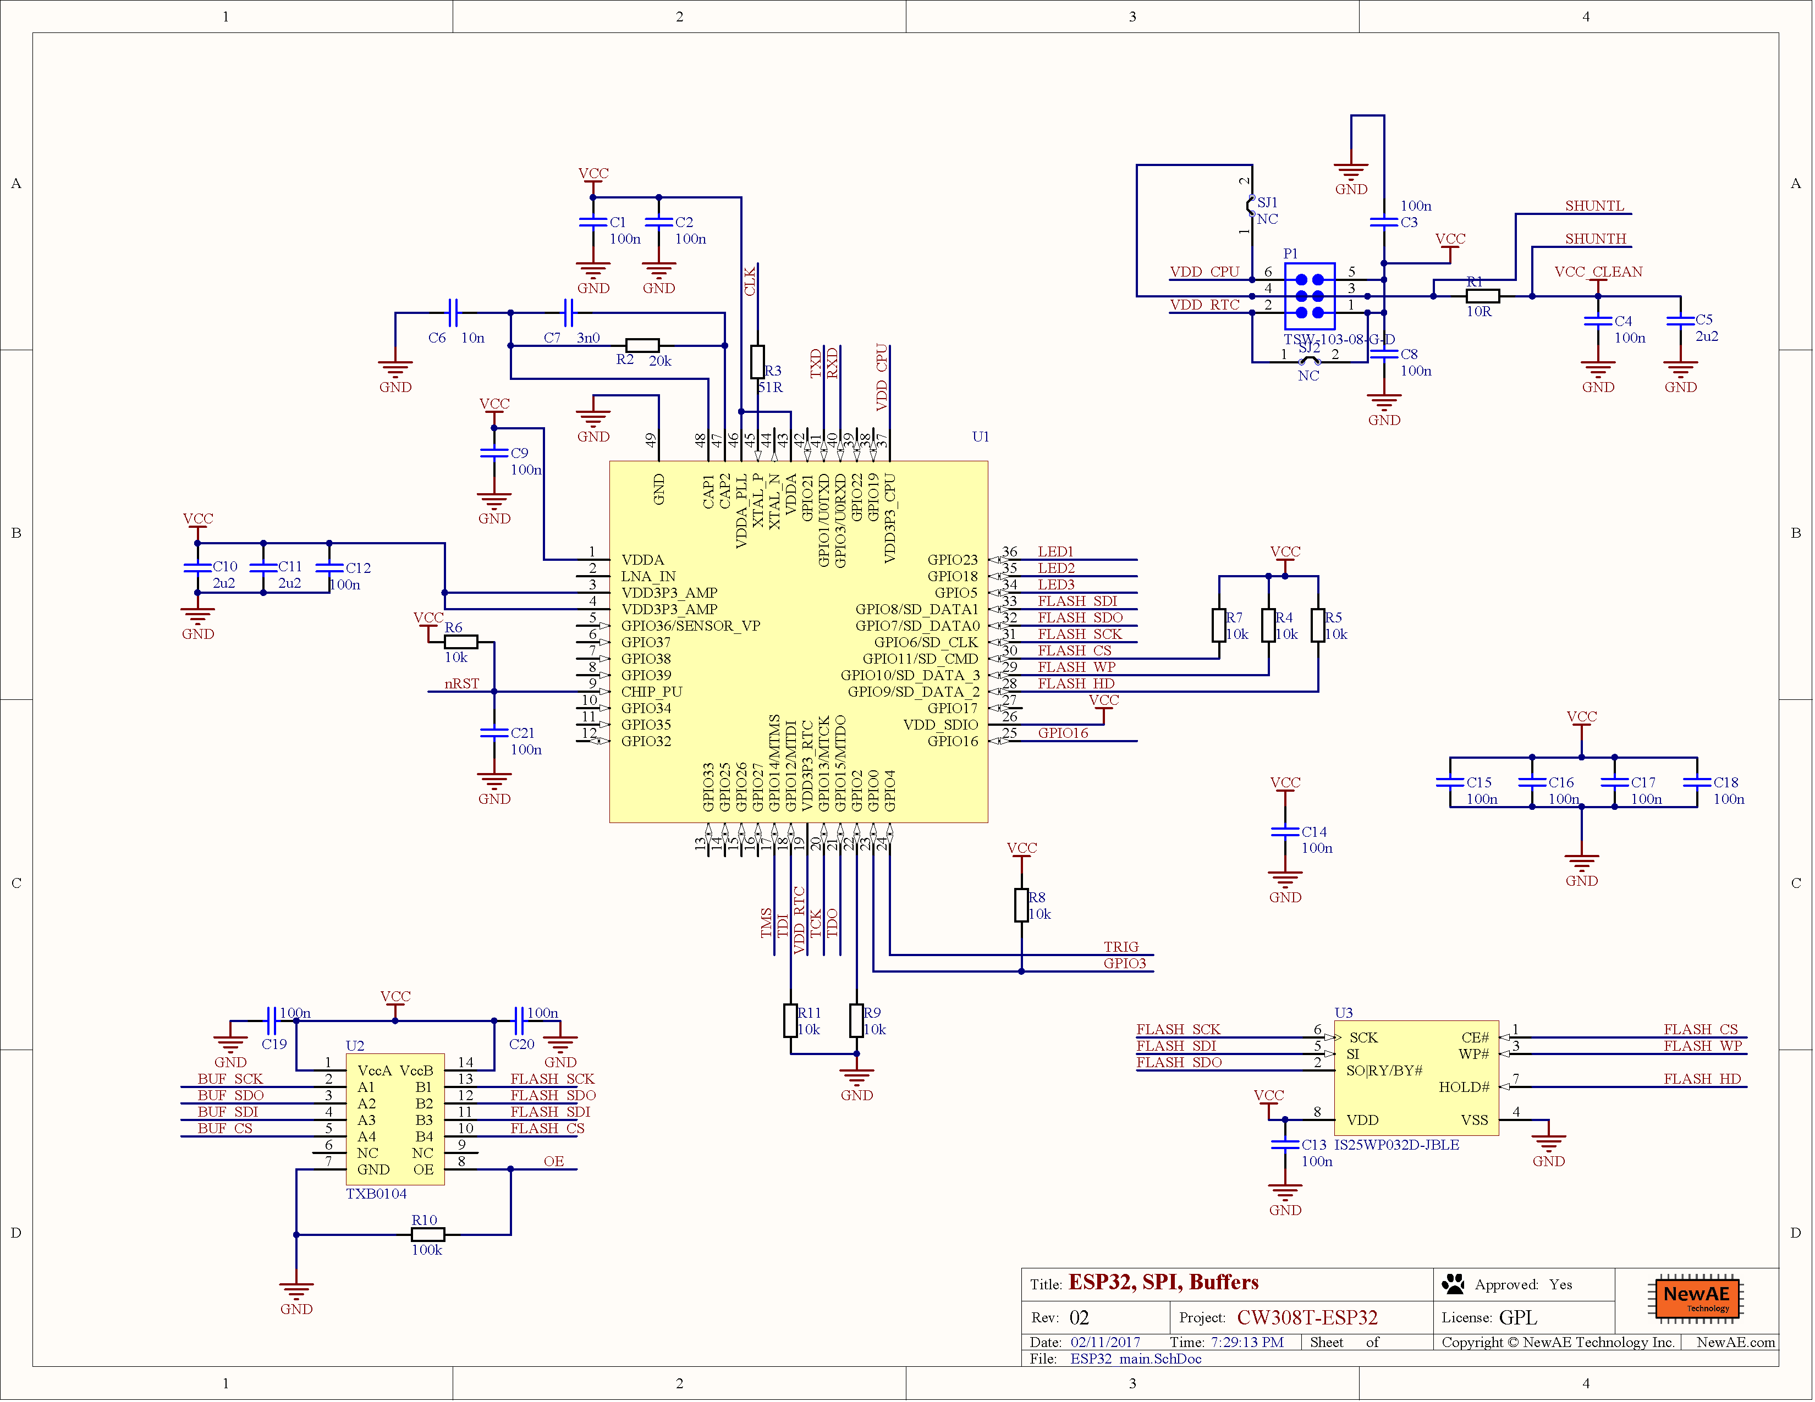Image resolution: width=1815 pixels, height=1402 pixels.
Task: Click the BUF_CS net label
Action: pos(225,1130)
